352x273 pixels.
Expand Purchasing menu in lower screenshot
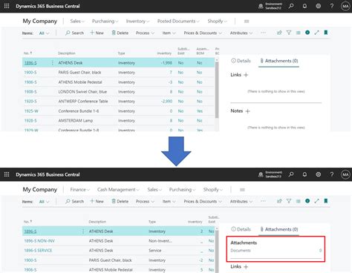182,190
